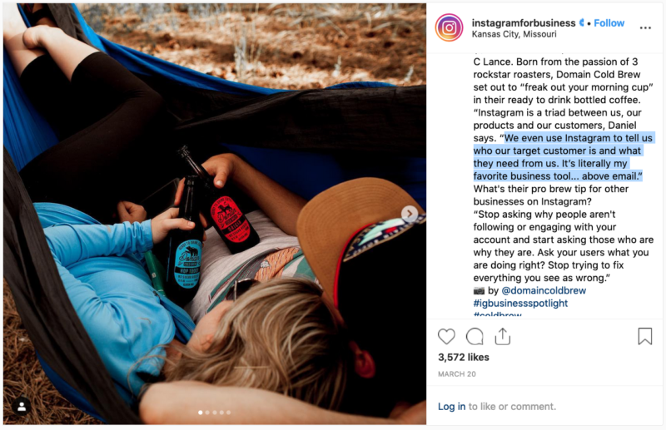The image size is (666, 430).
Task: Open the #coldbrew hashtag link
Action: [x=497, y=314]
